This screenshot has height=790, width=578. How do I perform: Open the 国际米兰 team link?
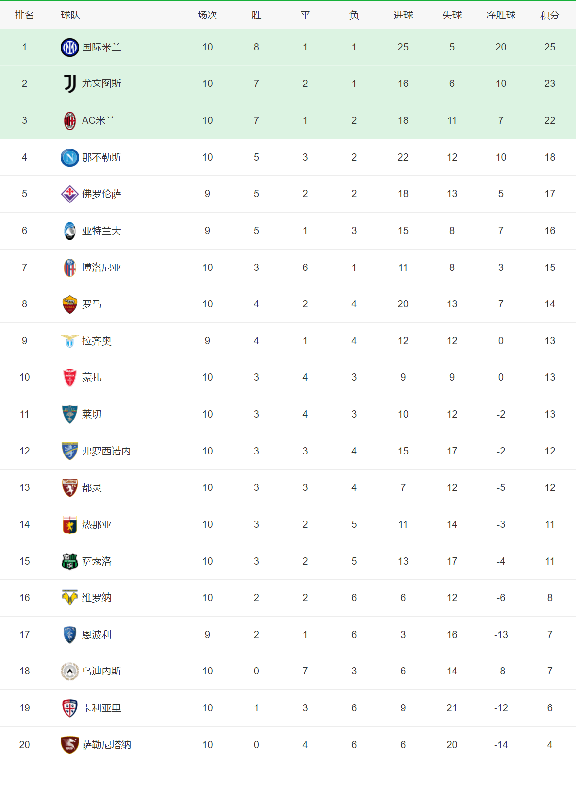pos(101,47)
